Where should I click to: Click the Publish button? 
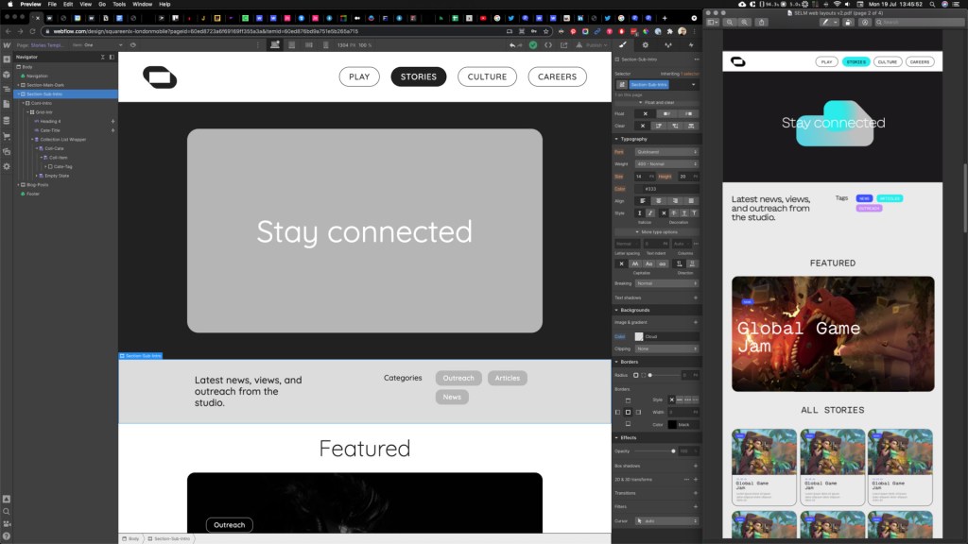click(594, 44)
